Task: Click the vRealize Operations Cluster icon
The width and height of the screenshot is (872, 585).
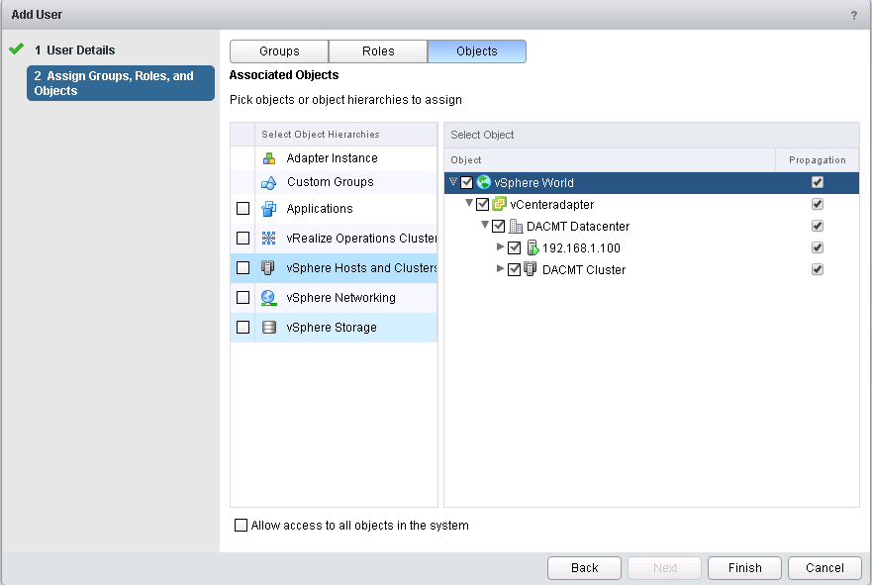Action: pos(269,238)
